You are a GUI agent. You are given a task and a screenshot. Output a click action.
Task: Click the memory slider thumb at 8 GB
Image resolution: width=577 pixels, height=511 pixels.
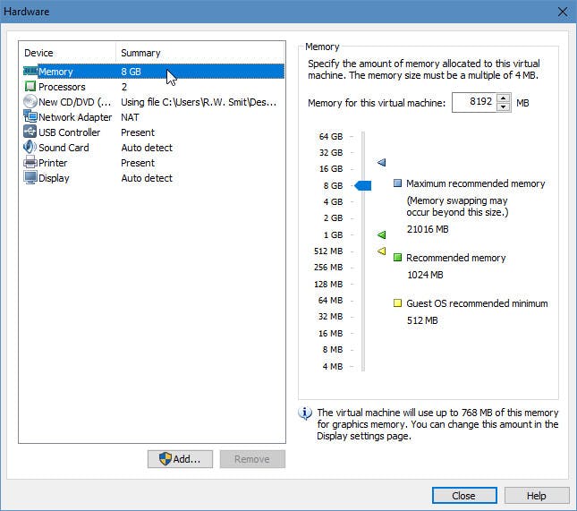pyautogui.click(x=363, y=185)
